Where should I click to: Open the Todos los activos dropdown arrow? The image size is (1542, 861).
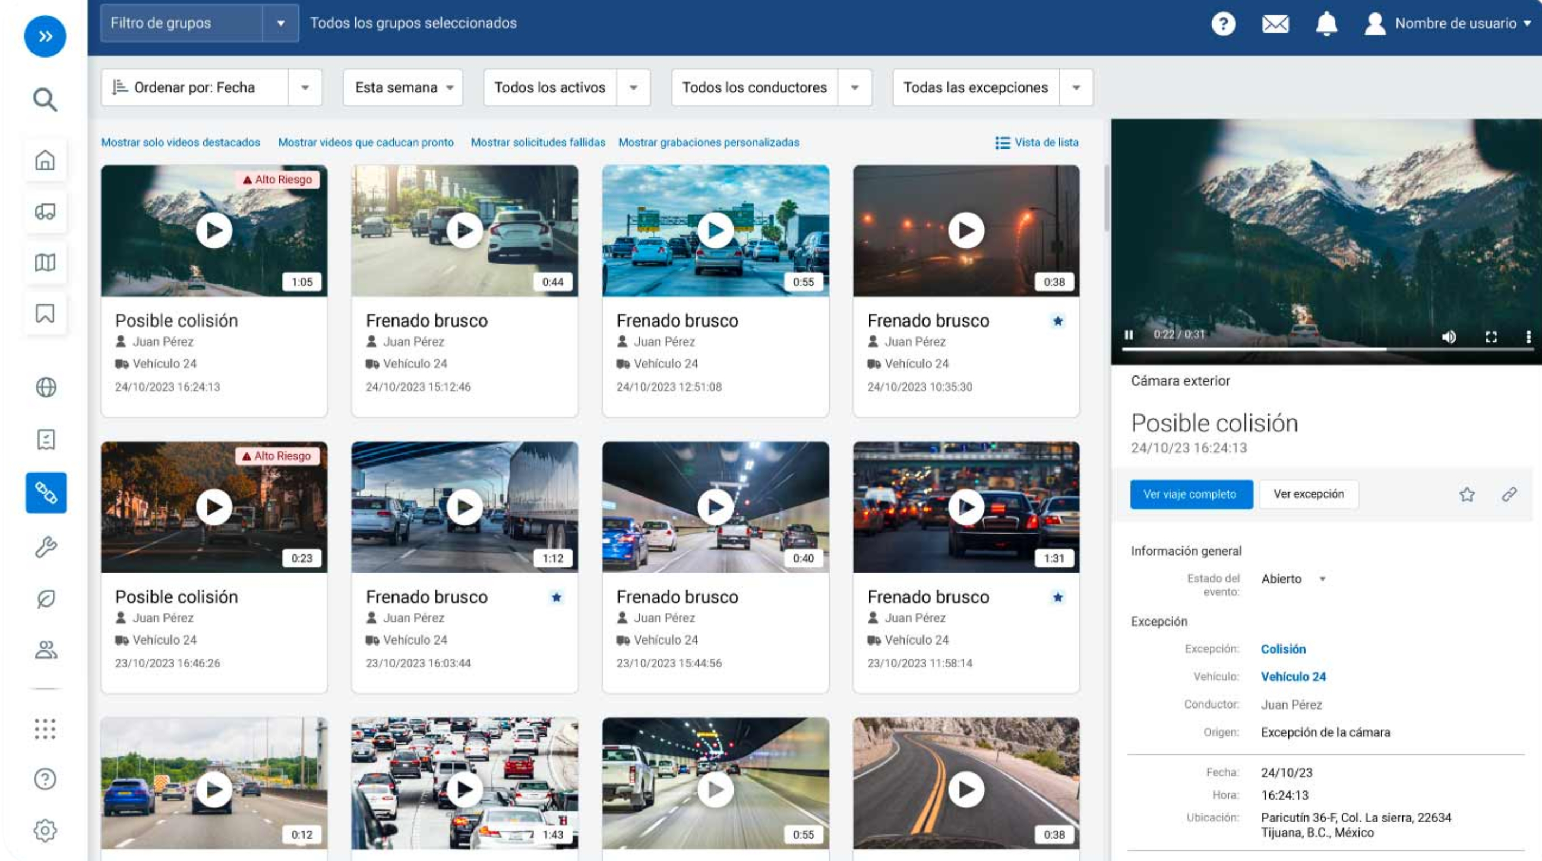(x=633, y=87)
